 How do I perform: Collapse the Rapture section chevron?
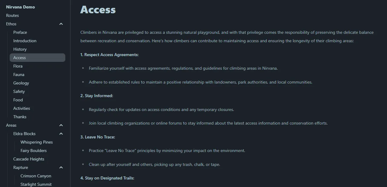click(x=61, y=167)
